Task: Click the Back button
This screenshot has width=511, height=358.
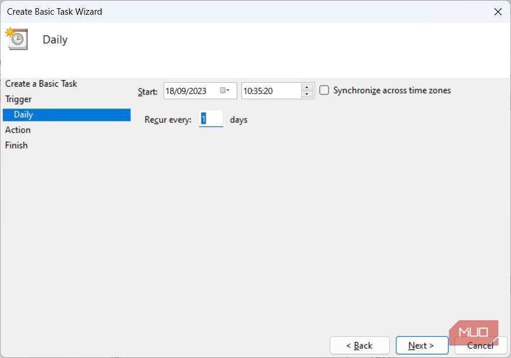Action: [x=359, y=345]
